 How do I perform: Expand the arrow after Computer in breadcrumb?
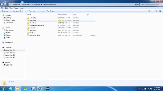point(21,5)
